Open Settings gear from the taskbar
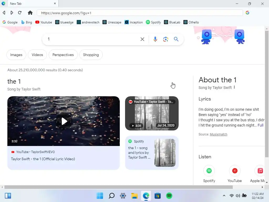The image size is (269, 202). [x=123, y=196]
